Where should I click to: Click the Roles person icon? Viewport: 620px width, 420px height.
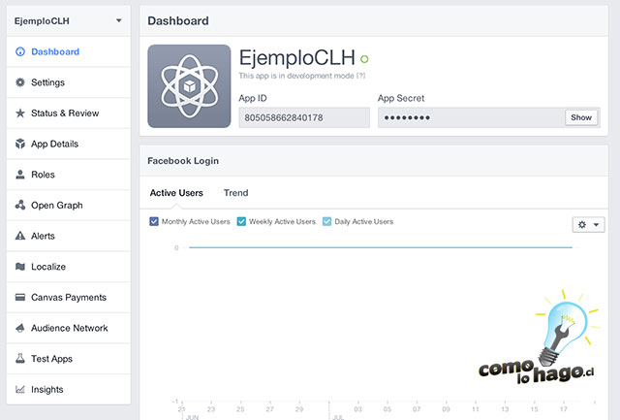tap(20, 175)
